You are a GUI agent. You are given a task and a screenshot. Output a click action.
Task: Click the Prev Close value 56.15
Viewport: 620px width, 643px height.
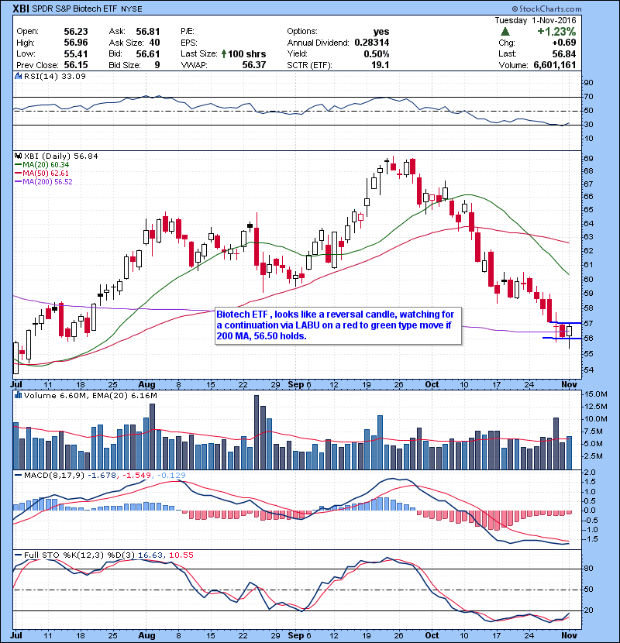click(x=76, y=65)
